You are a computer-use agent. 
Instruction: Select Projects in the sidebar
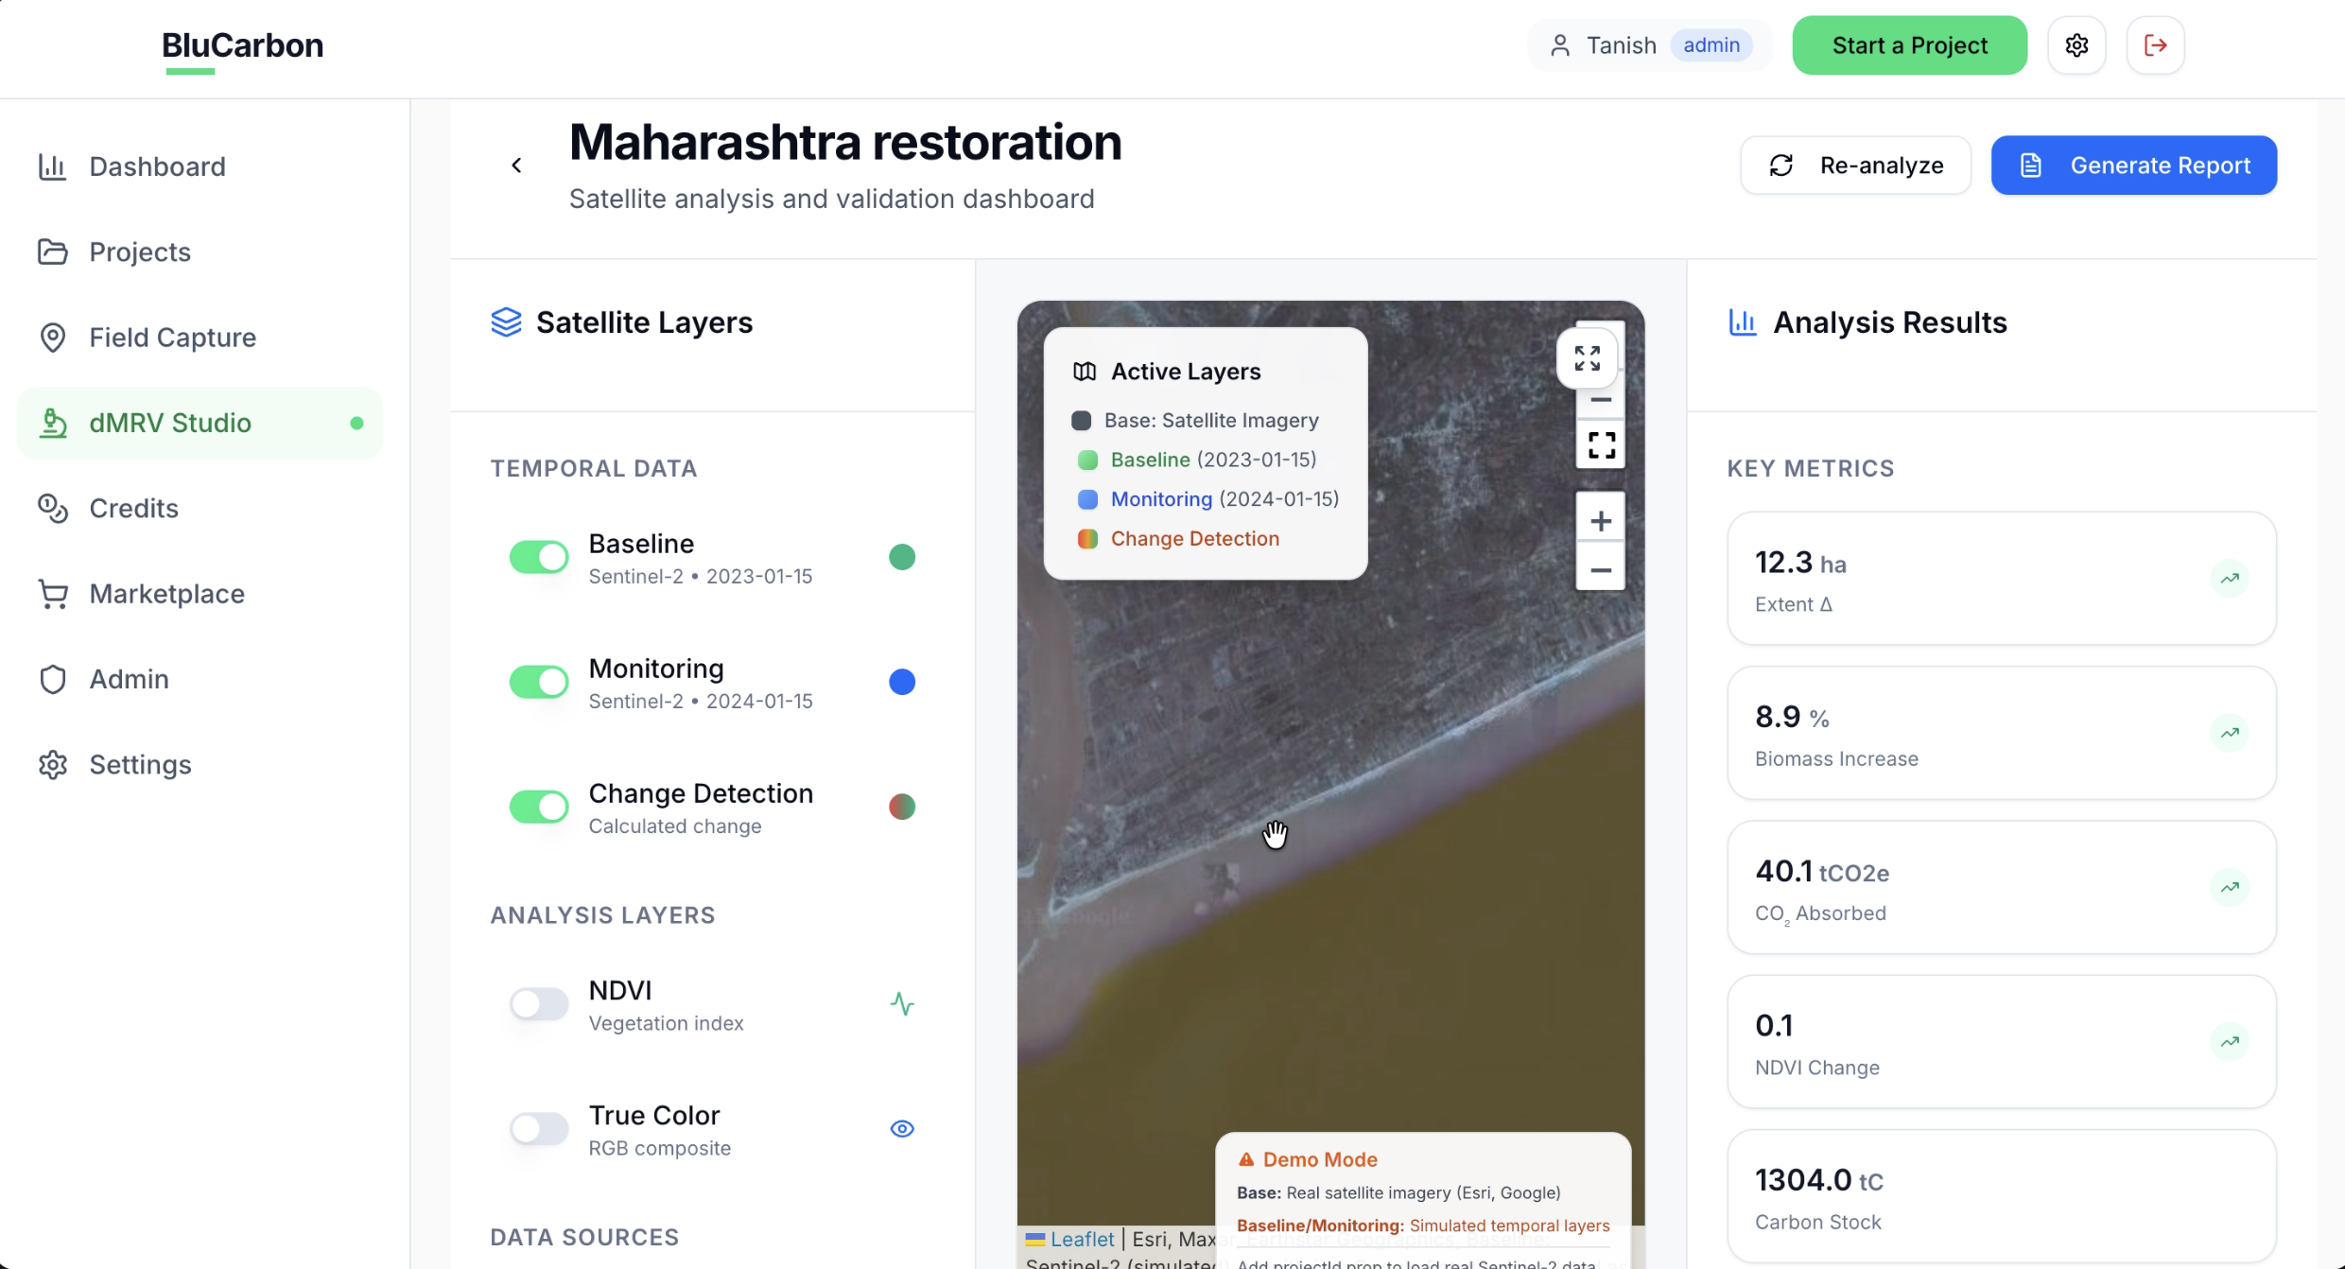[139, 252]
